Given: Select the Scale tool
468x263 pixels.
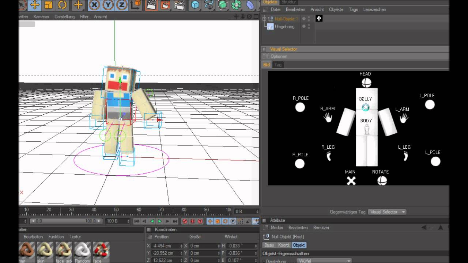Looking at the screenshot, I should click(x=48, y=5).
